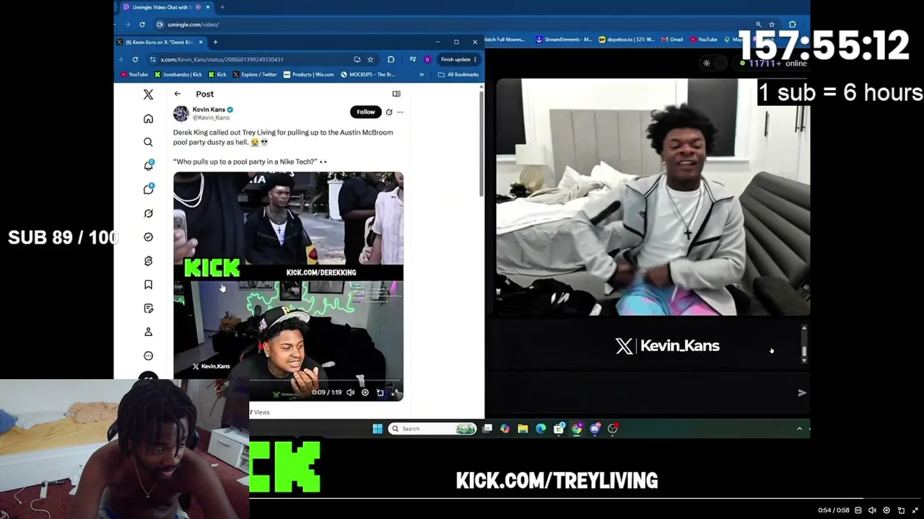The width and height of the screenshot is (924, 519).
Task: Open Chrome profile avatar D
Action: tap(427, 59)
